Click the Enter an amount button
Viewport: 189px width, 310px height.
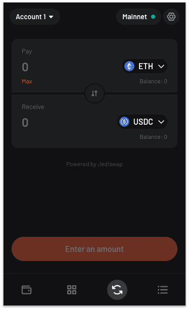pos(94,249)
